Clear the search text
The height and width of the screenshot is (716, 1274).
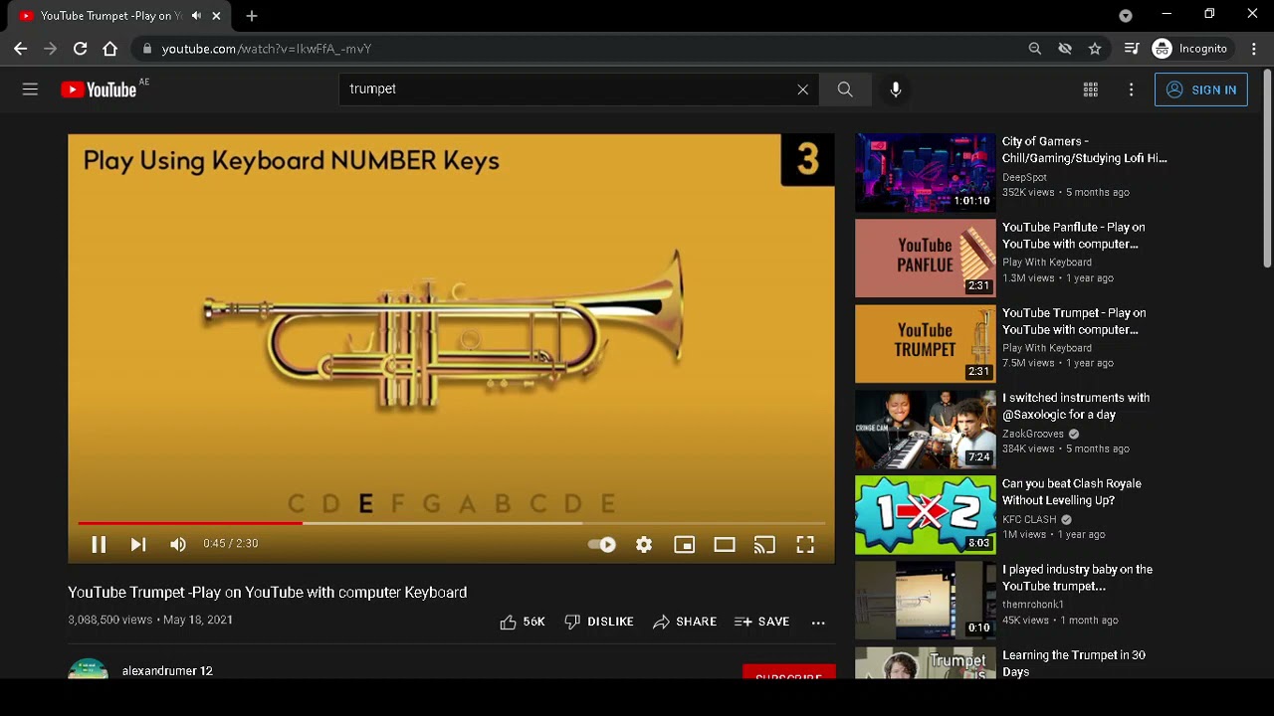pos(802,89)
